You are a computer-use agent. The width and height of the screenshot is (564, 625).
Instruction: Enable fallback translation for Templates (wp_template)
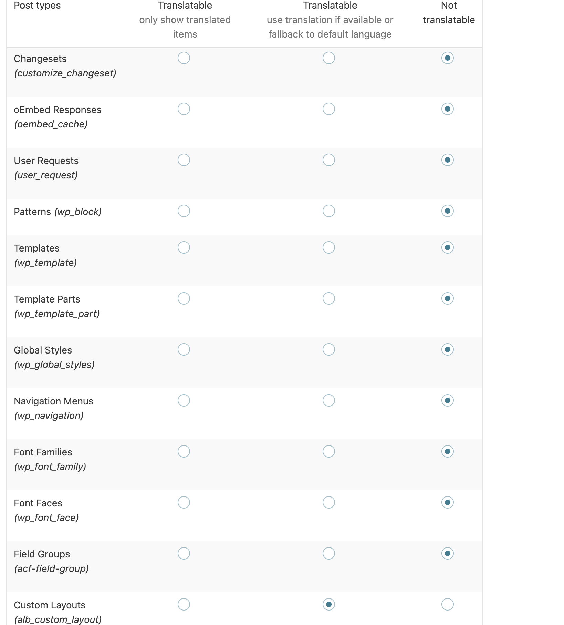pyautogui.click(x=329, y=247)
